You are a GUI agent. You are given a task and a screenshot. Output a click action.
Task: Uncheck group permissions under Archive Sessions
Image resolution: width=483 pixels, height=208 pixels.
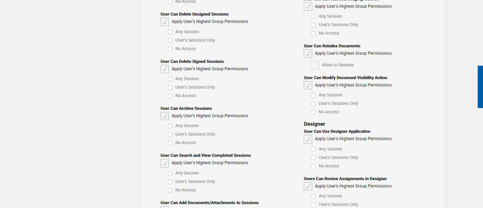coord(164,116)
